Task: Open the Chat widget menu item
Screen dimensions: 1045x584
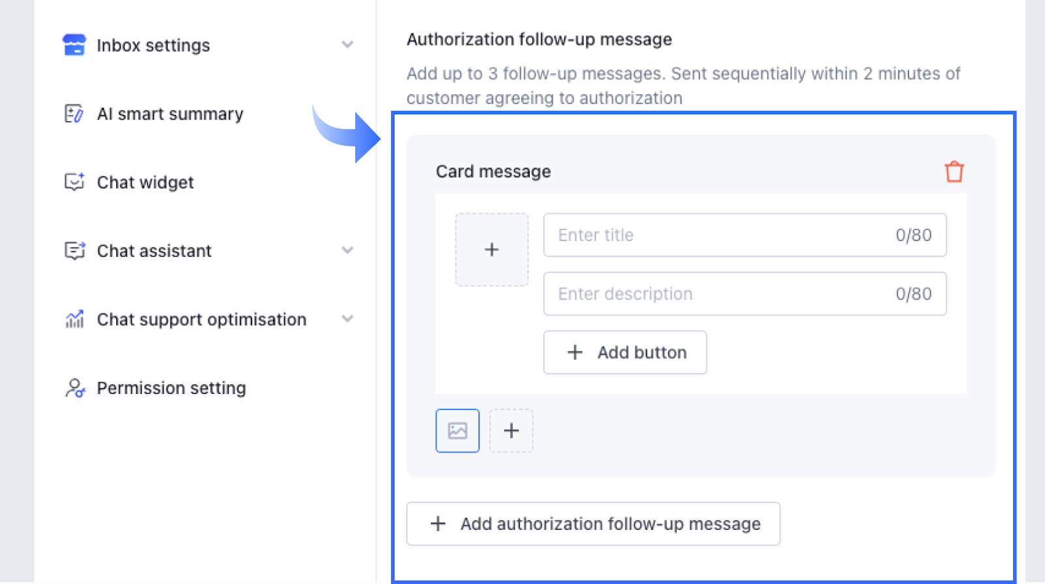Action: pos(145,182)
